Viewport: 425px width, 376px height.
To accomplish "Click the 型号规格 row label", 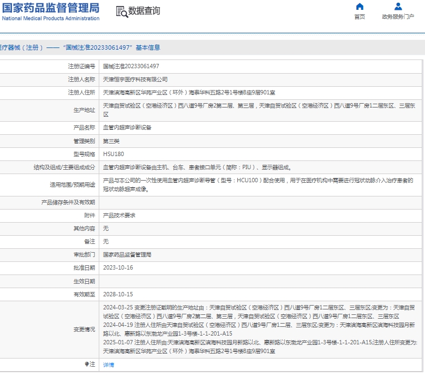I will (x=84, y=154).
